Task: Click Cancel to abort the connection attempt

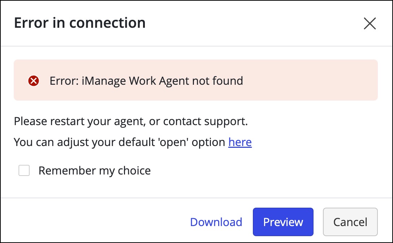Action: 350,222
